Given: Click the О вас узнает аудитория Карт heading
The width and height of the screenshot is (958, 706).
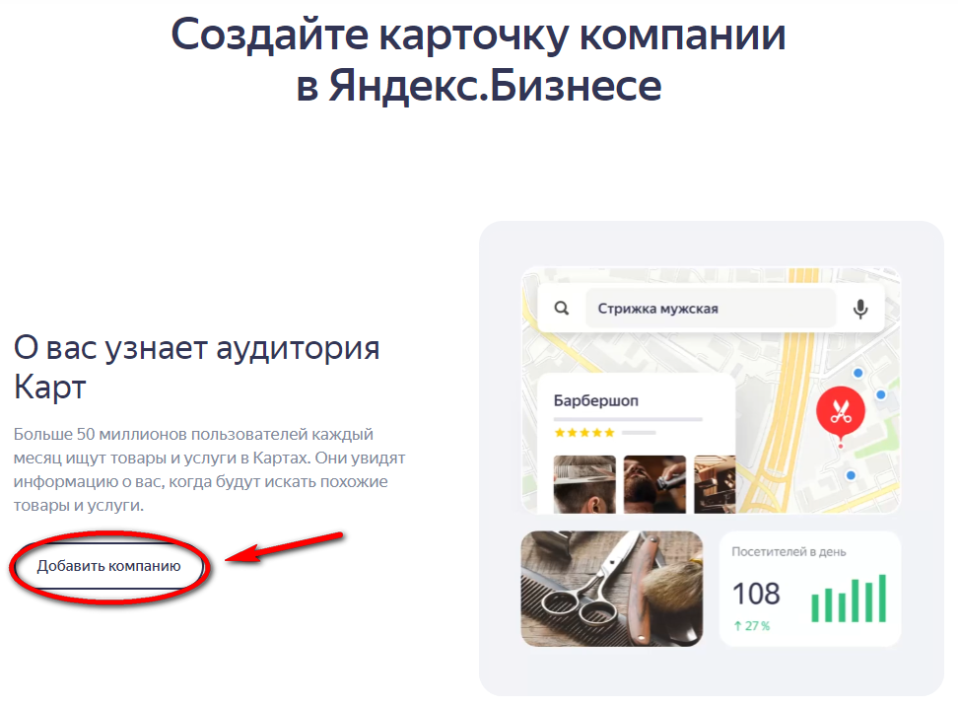Looking at the screenshot, I should click(x=196, y=368).
